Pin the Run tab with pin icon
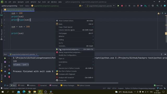Image resolution: width=167 pixels, height=94 pixels. click(x=5, y=76)
